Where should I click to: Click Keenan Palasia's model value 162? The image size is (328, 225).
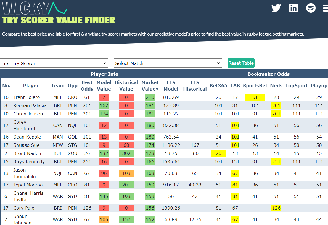pyautogui.click(x=104, y=105)
